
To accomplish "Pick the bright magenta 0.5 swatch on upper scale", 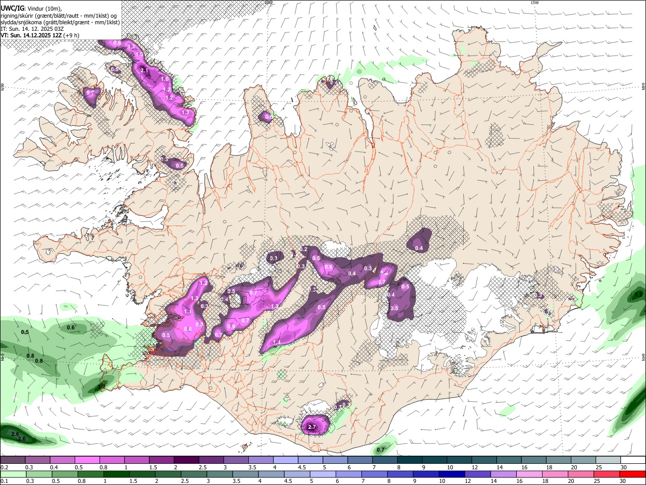I will tap(87, 460).
